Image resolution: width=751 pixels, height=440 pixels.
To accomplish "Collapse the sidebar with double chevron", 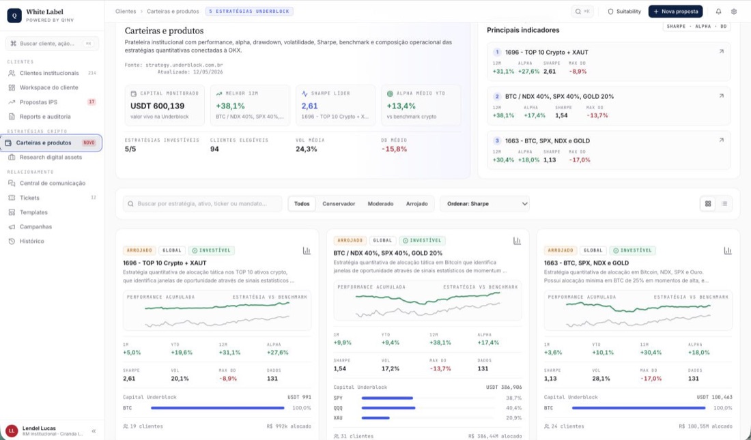I will (x=94, y=431).
